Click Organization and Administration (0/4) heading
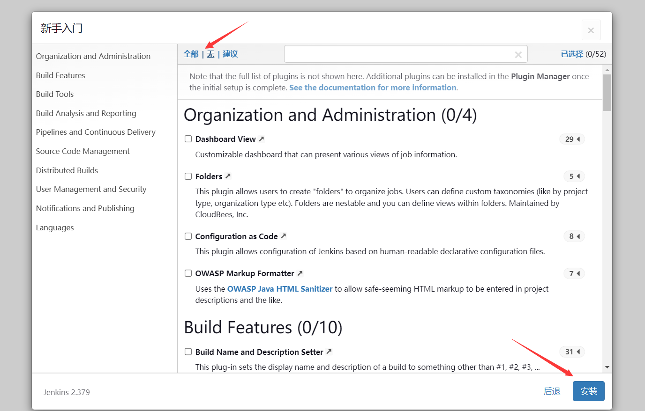 (x=330, y=115)
